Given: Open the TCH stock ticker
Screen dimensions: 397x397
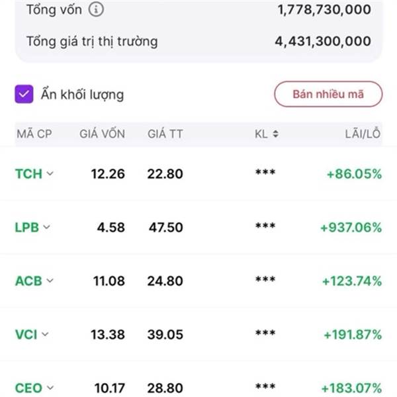Looking at the screenshot, I should (28, 174).
